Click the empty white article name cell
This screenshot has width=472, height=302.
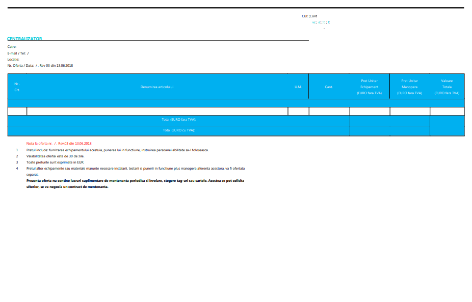tap(157, 111)
